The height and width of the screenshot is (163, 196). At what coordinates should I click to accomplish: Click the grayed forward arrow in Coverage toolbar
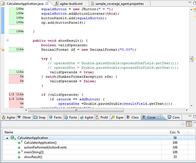click(x=183, y=124)
